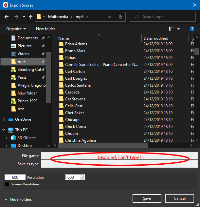Select Allegri, Gregorio folder in sidebar
This screenshot has height=207, width=200.
pyautogui.click(x=28, y=85)
